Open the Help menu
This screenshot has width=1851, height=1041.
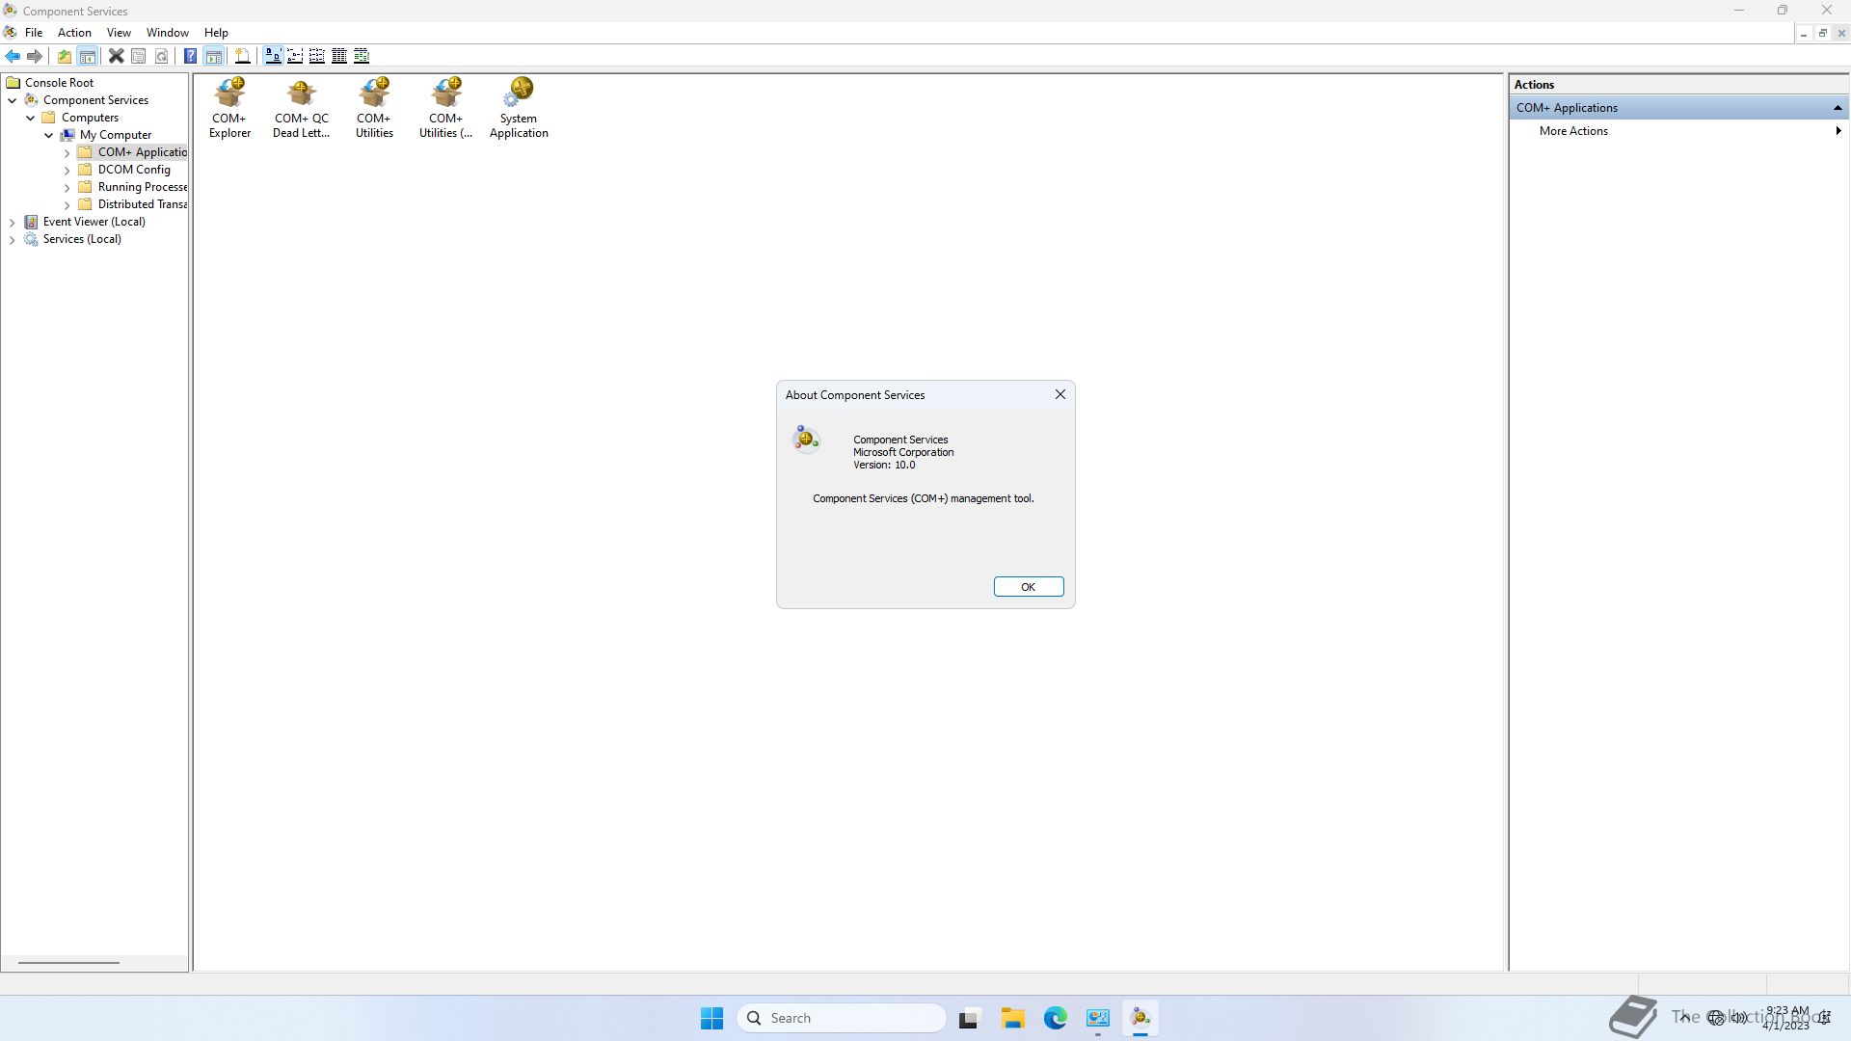point(216,33)
